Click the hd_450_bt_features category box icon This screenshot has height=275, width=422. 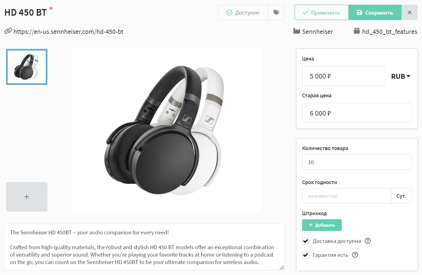click(x=357, y=31)
